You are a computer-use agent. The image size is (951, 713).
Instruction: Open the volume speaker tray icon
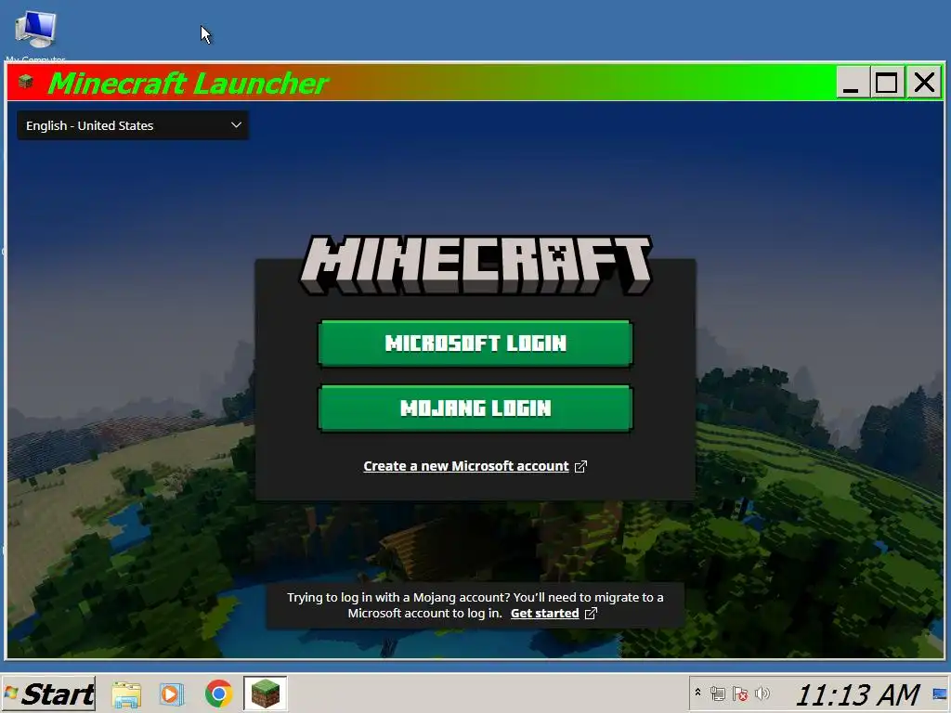pos(762,693)
